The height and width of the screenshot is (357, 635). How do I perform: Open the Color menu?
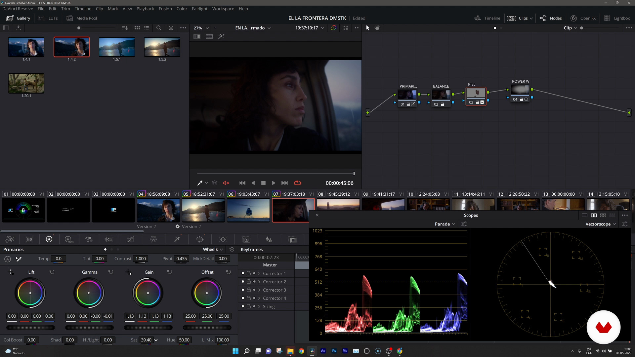(182, 9)
